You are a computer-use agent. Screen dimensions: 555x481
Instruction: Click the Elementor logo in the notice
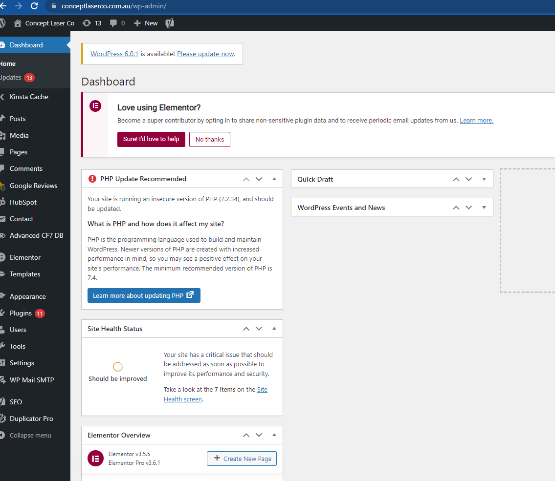click(95, 105)
